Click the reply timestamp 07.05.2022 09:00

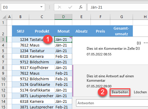[x=99, y=86]
